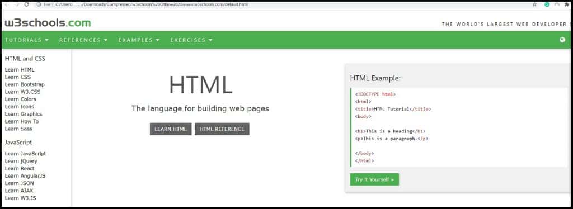Click the HTML REFERENCE button

tap(222, 129)
